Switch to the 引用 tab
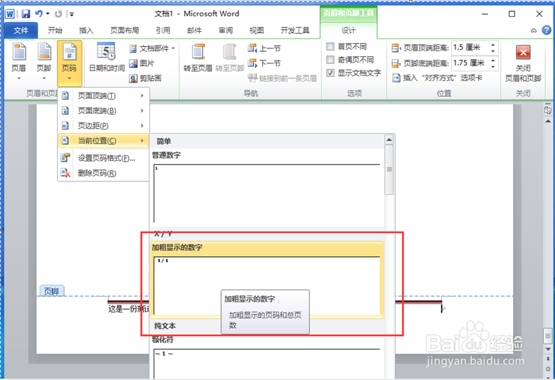The width and height of the screenshot is (555, 380). pos(163,31)
